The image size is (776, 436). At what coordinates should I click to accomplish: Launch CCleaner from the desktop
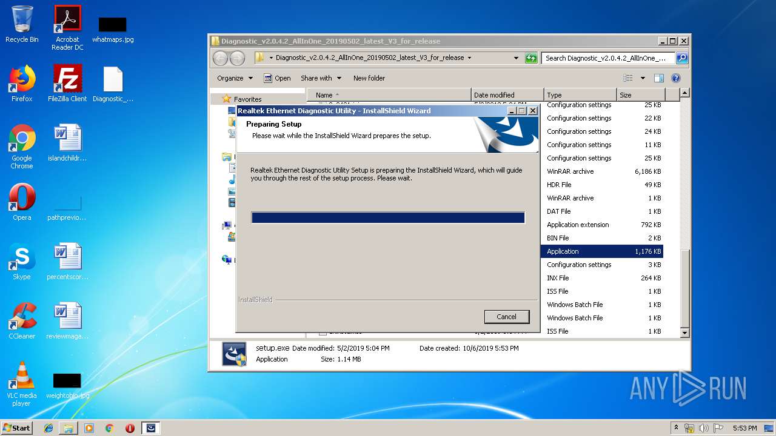pyautogui.click(x=22, y=321)
